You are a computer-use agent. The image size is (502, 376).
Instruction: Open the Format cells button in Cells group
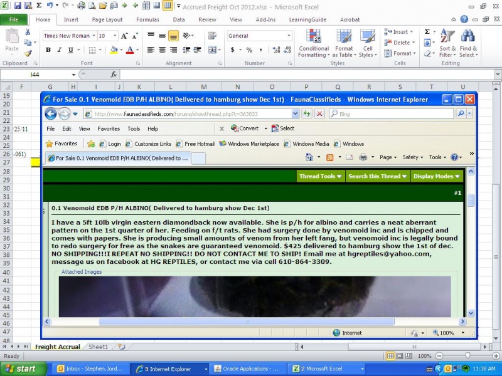(400, 53)
